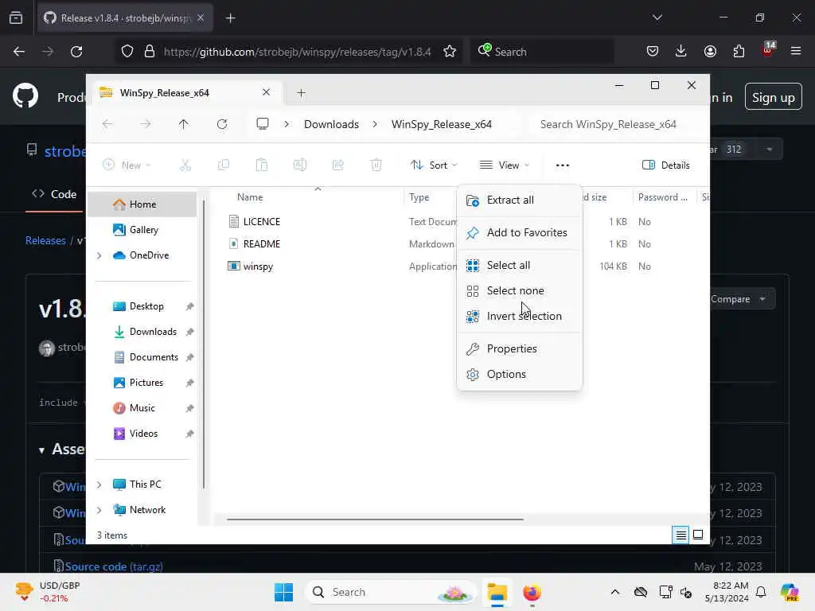Click the See more three-dots toolbar button
The height and width of the screenshot is (611, 815).
(x=563, y=165)
